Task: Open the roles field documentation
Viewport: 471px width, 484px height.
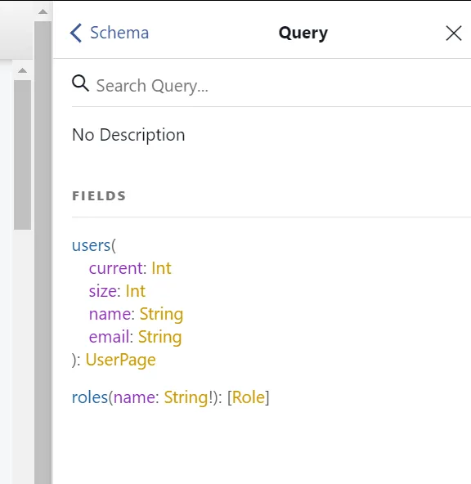Action: 89,397
